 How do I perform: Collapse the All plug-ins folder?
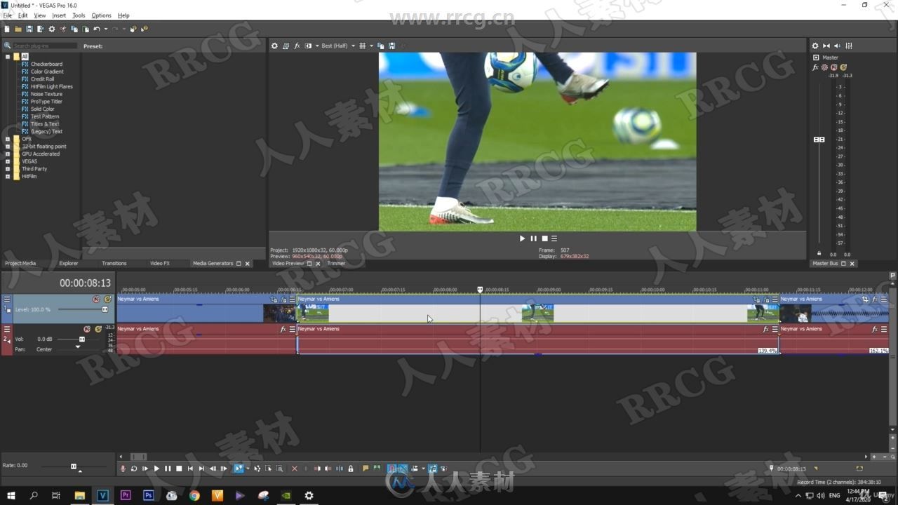8,57
